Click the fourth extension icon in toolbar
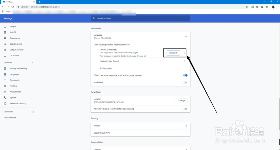280x150 pixels. coord(267,7)
